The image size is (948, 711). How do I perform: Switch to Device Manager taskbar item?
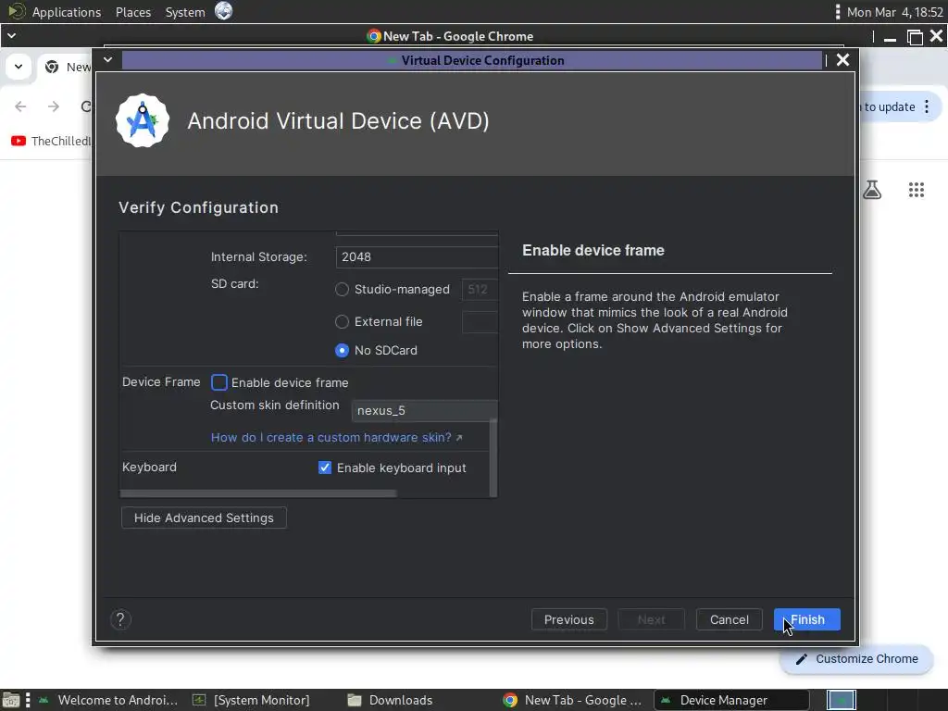pos(731,700)
